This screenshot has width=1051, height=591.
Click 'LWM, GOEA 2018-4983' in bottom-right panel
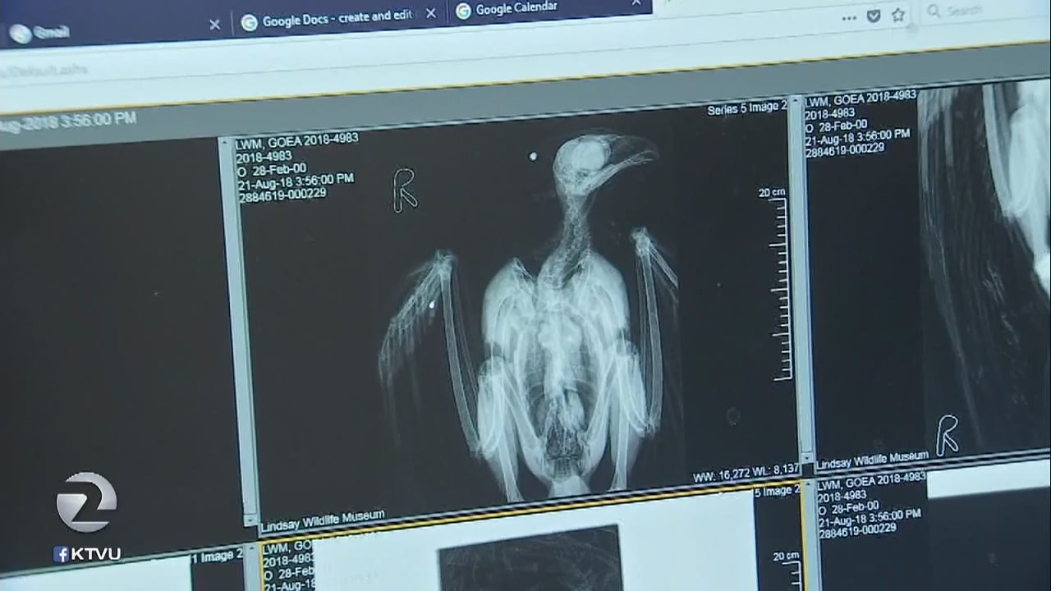click(x=873, y=480)
